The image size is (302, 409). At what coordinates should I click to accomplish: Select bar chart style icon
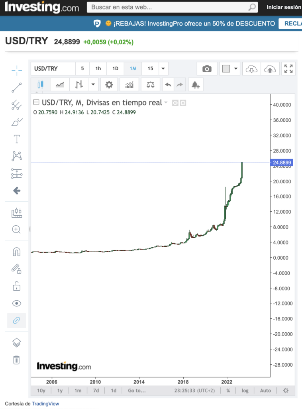(79, 85)
